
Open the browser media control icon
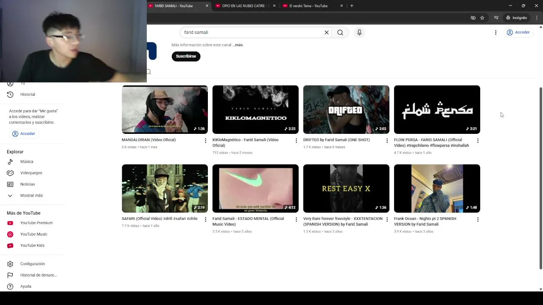click(496, 18)
